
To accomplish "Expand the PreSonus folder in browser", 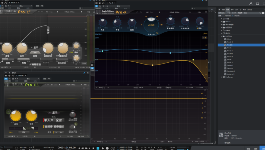I will click(x=222, y=77).
